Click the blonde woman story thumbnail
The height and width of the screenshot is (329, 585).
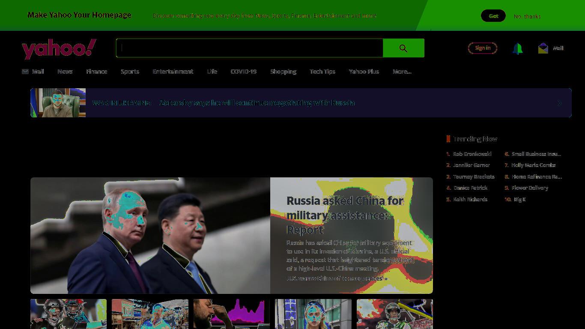pyautogui.click(x=313, y=314)
